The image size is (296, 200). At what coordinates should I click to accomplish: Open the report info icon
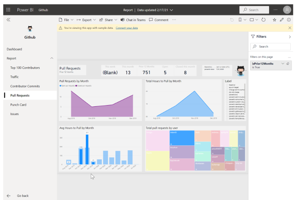point(289,20)
